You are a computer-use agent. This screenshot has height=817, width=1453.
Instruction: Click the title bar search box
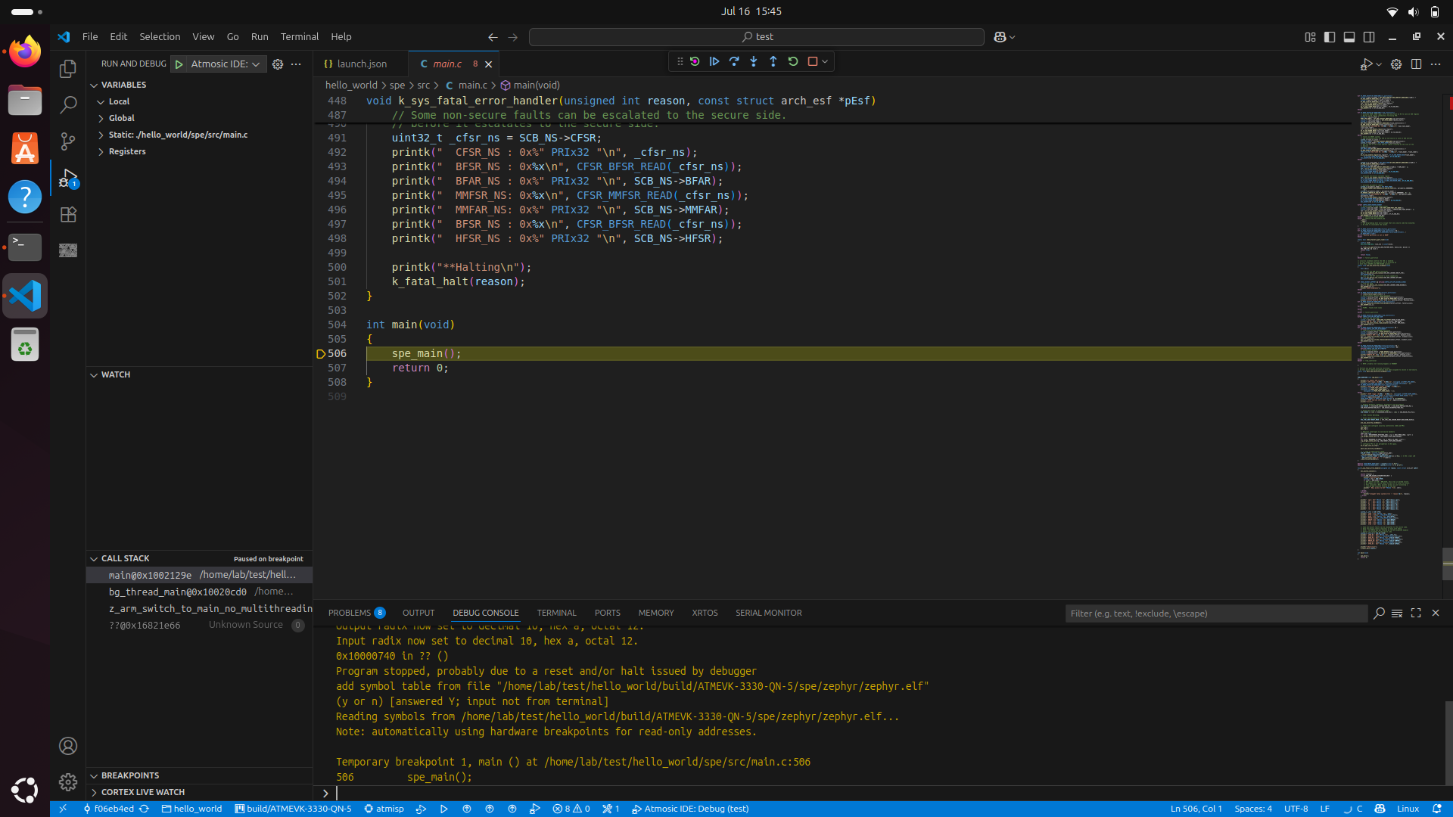(x=757, y=36)
